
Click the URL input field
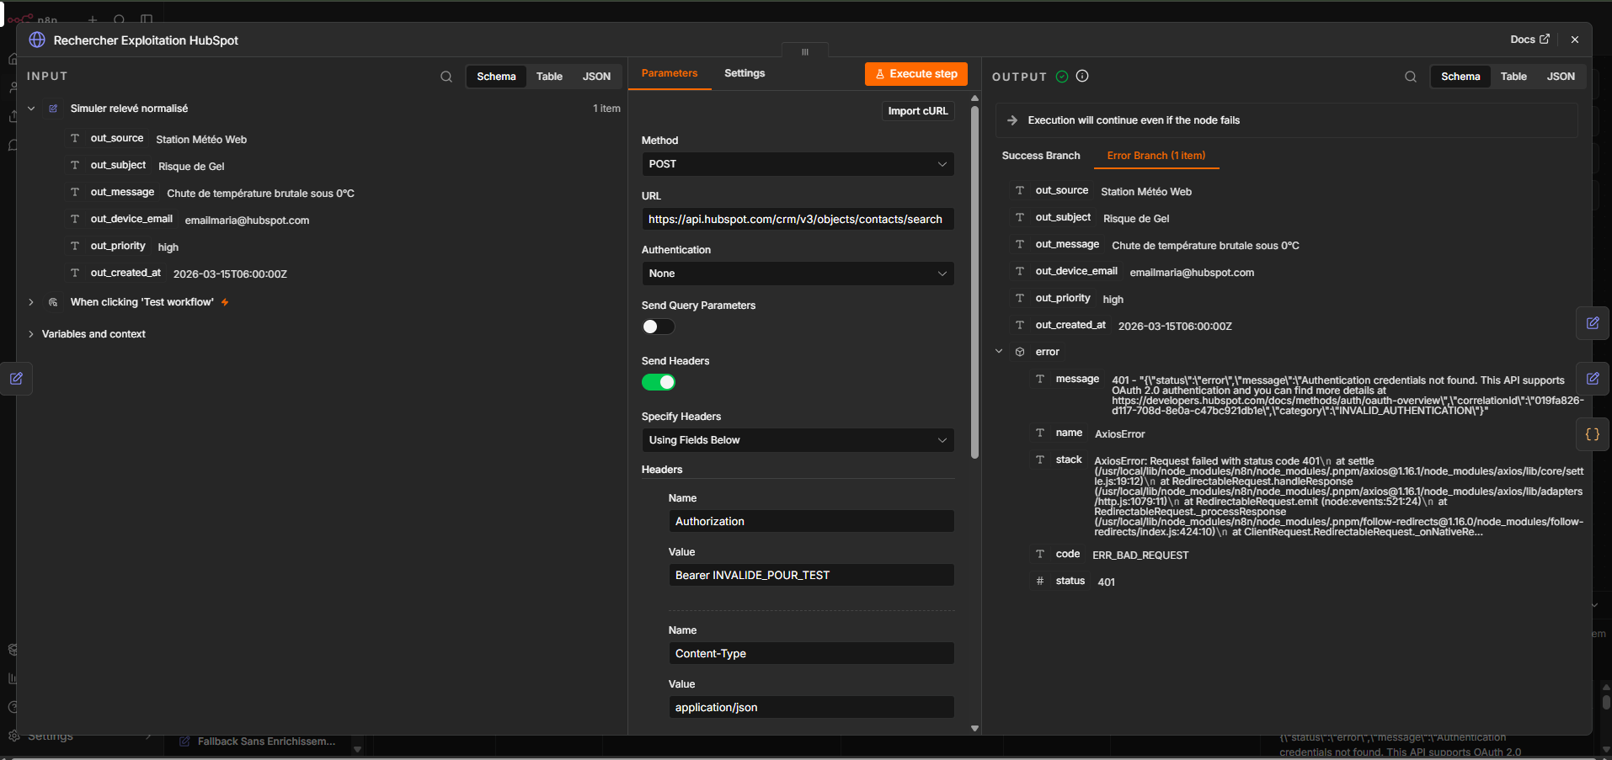coord(798,220)
